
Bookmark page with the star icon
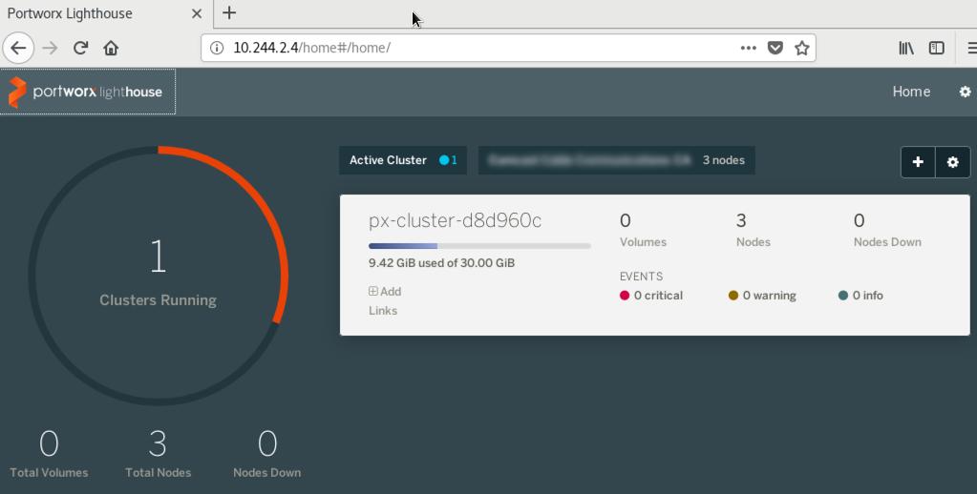point(802,48)
